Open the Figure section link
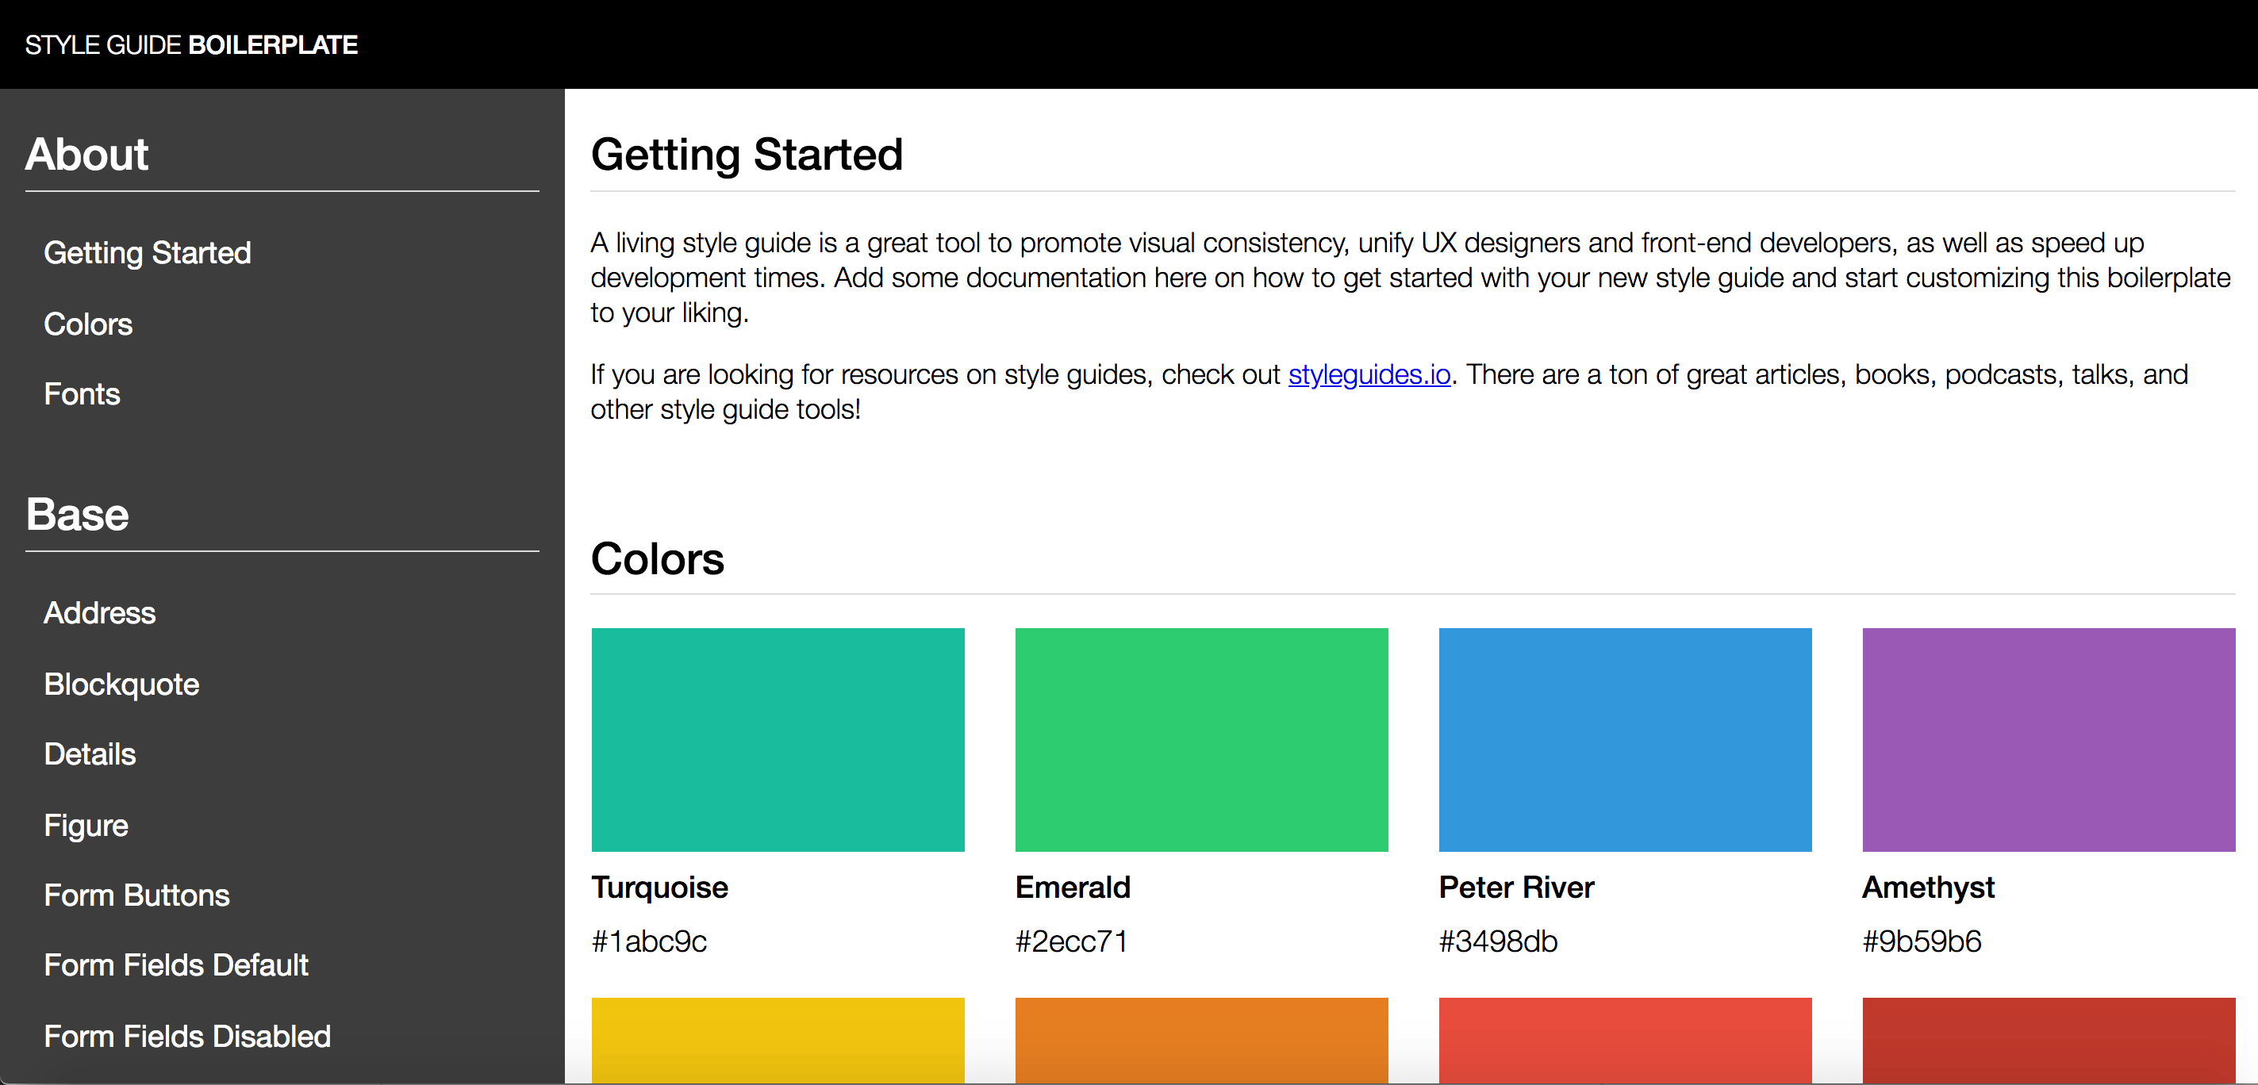The height and width of the screenshot is (1085, 2258). 86,825
